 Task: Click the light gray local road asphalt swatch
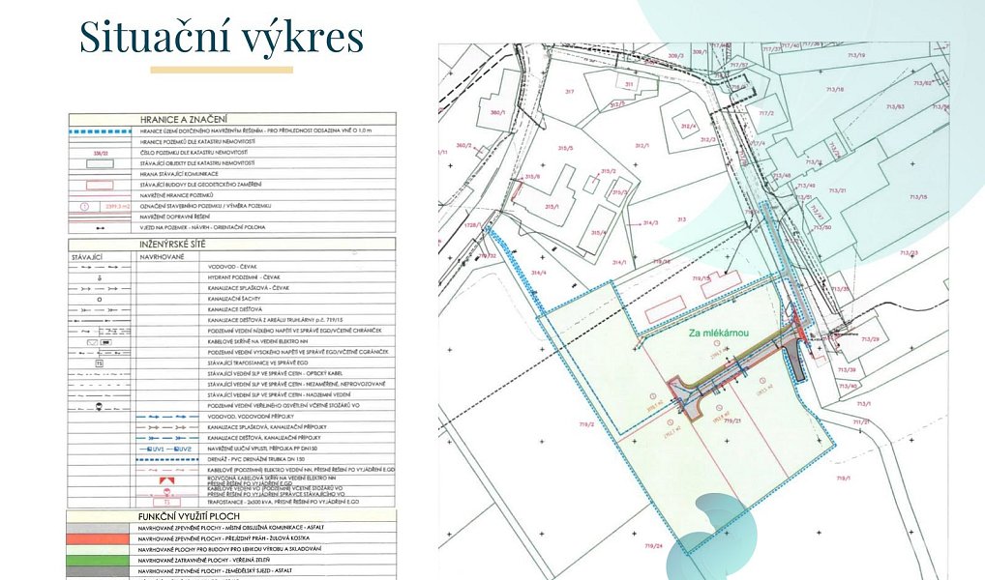[100, 528]
